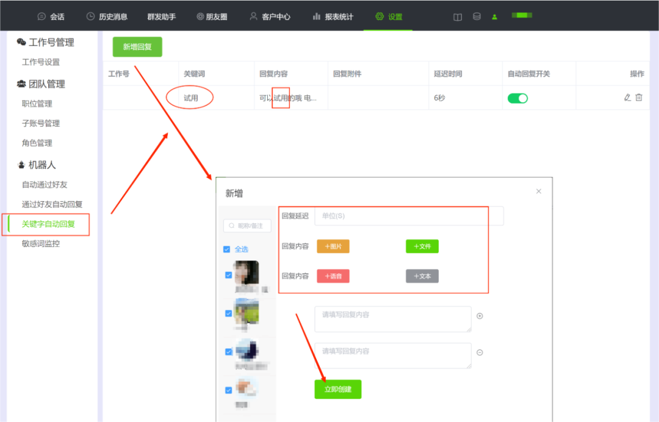Click the green progress indicator in the top bar
This screenshot has width=659, height=422.
pos(522,15)
